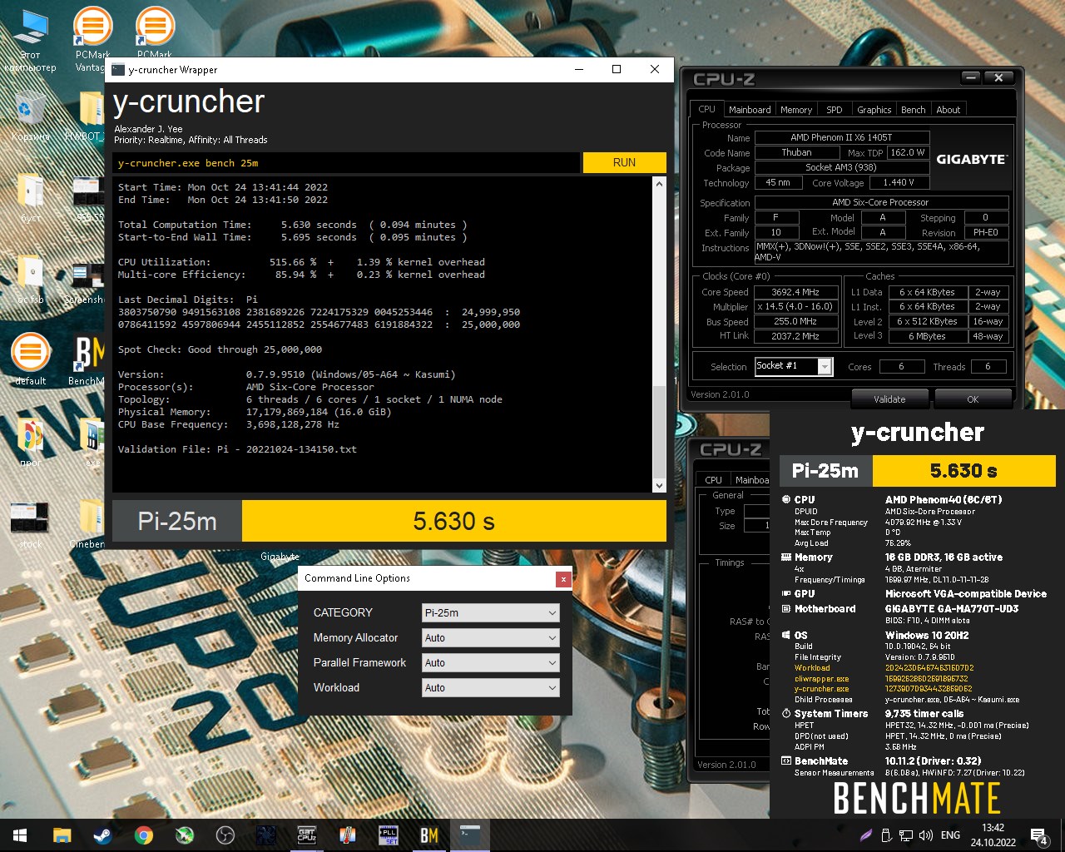Screen dimensions: 1065x852
Task: Open the 'default' desktop shortcut
Action: point(30,359)
